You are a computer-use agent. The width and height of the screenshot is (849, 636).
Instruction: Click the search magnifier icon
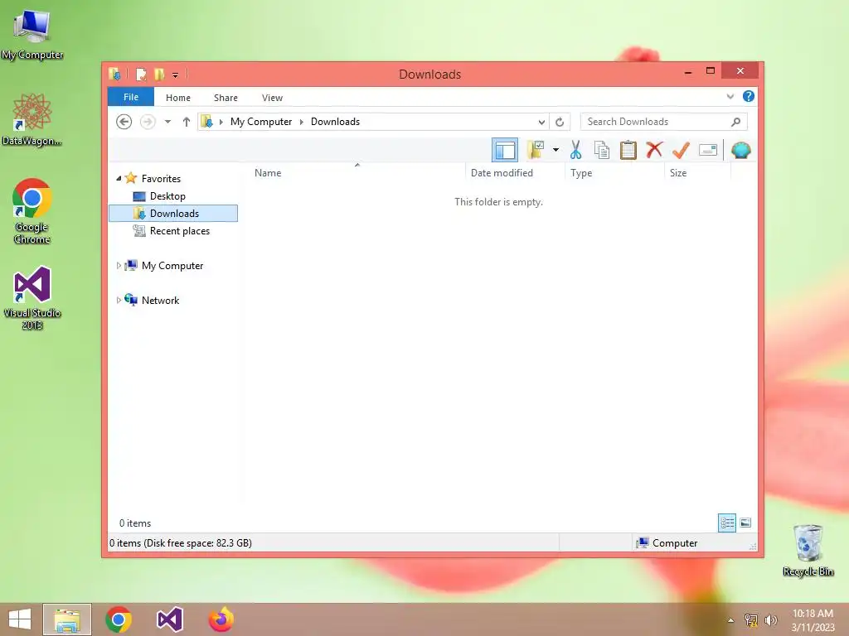pos(736,122)
